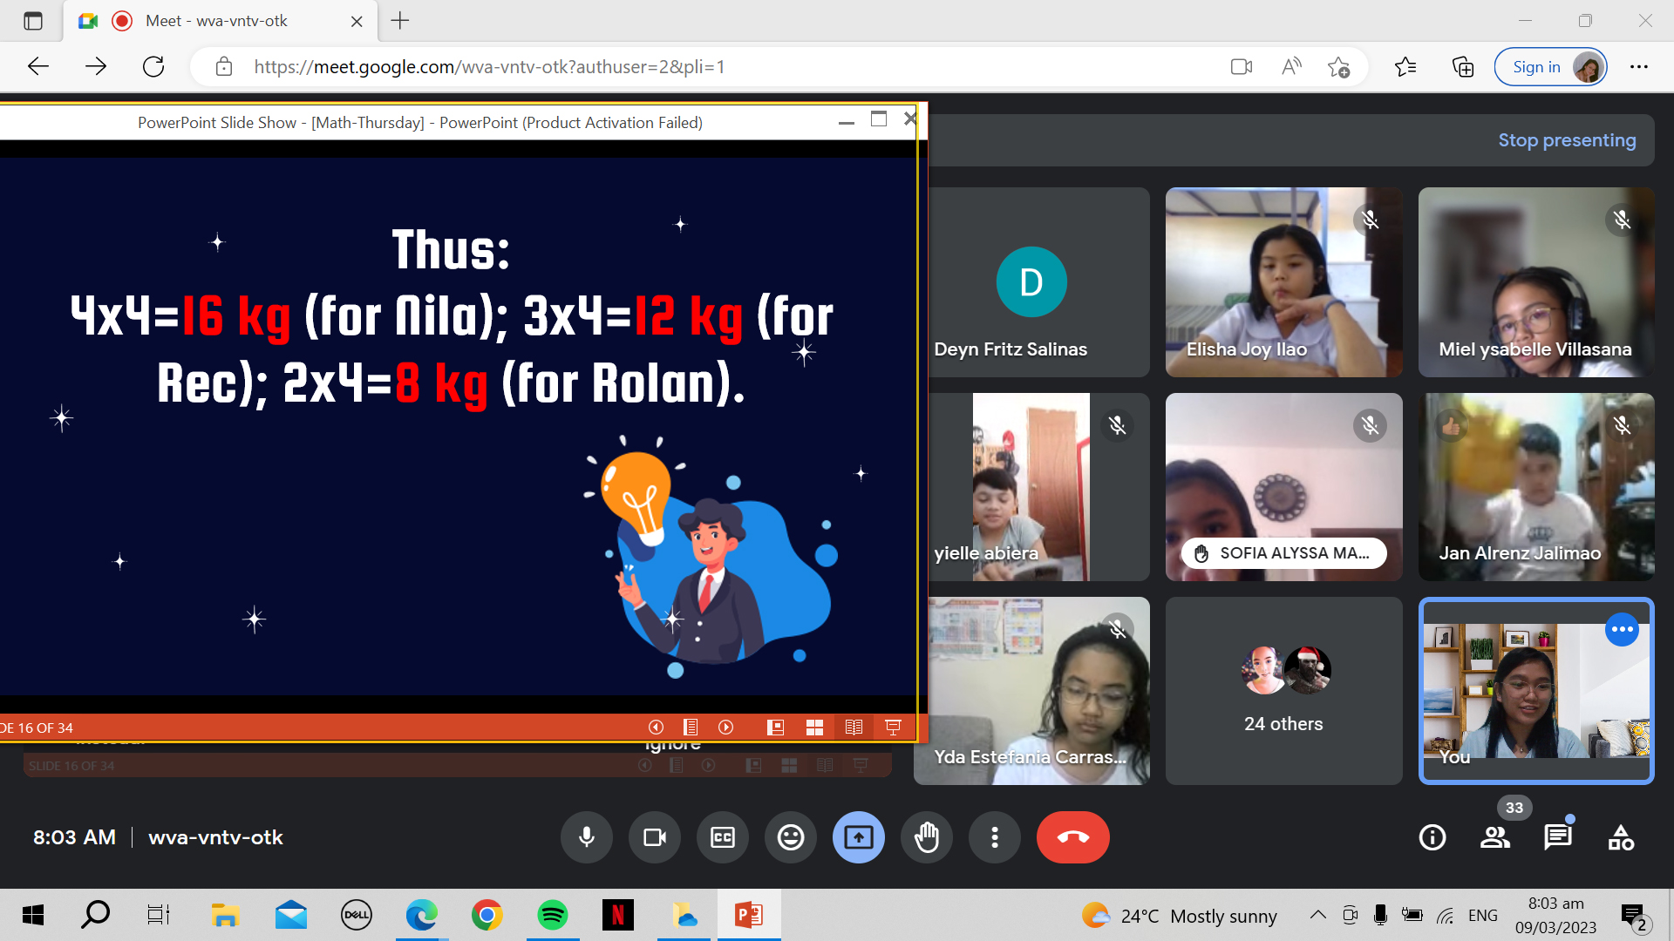1674x941 pixels.
Task: Toggle the camera in Meet controls
Action: (x=655, y=837)
